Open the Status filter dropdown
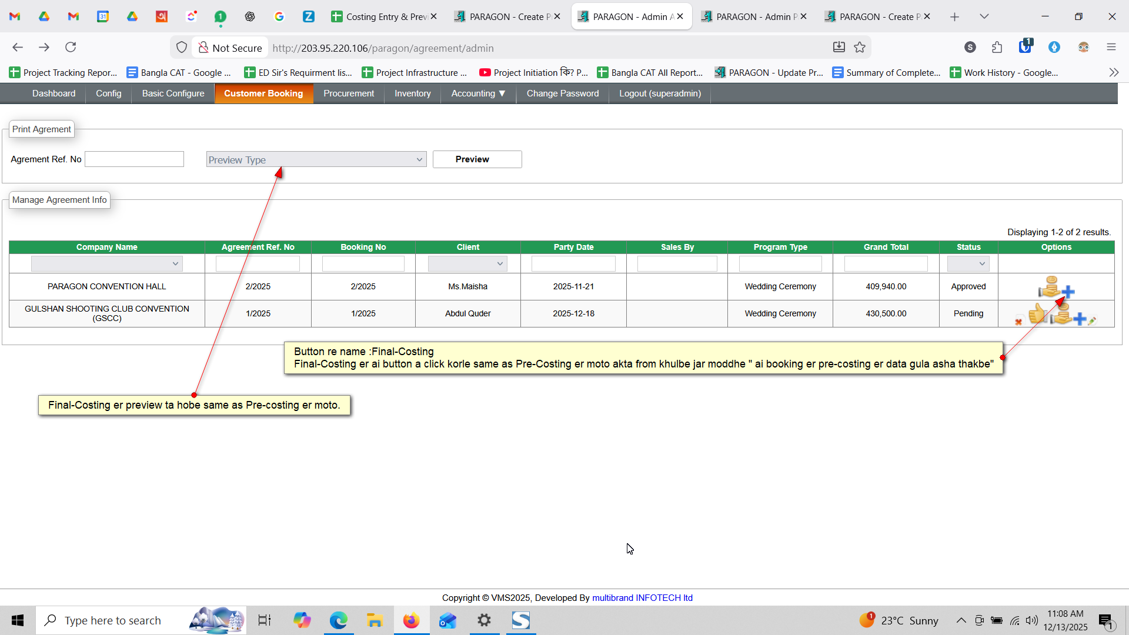The width and height of the screenshot is (1129, 635). [968, 264]
